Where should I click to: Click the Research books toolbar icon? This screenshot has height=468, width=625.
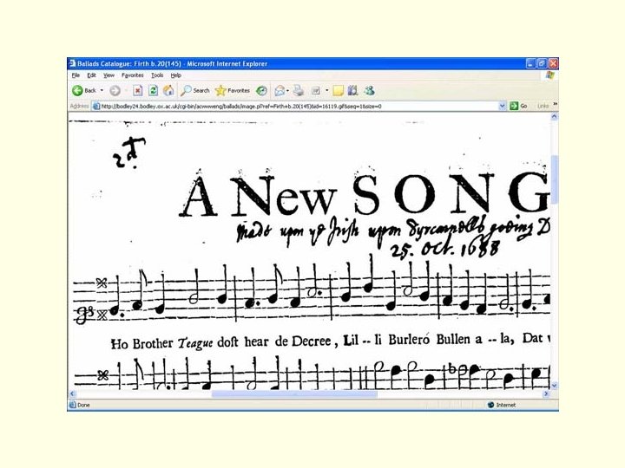point(352,91)
